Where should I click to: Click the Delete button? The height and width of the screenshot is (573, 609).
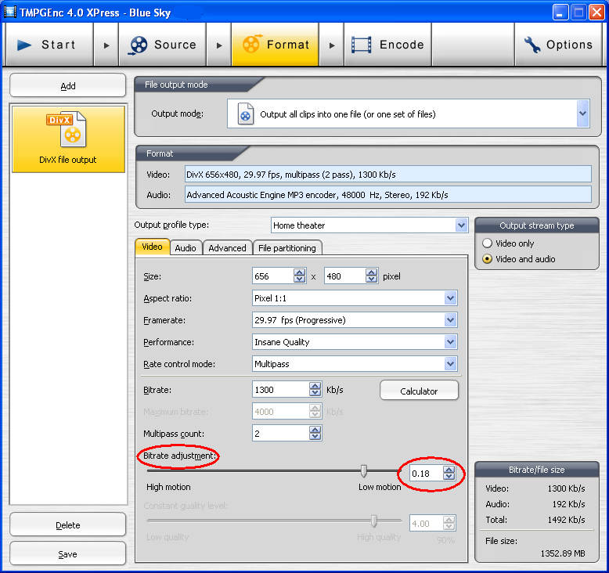(68, 525)
